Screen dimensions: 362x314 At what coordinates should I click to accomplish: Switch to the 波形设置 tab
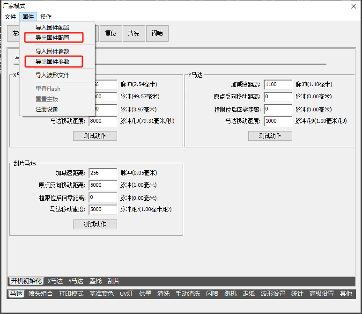point(273,293)
